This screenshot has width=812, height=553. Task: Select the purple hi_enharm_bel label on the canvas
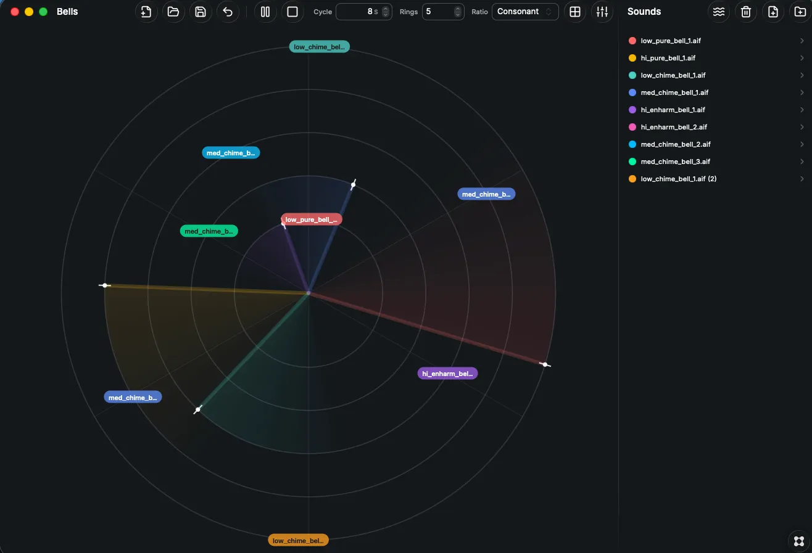coord(447,374)
